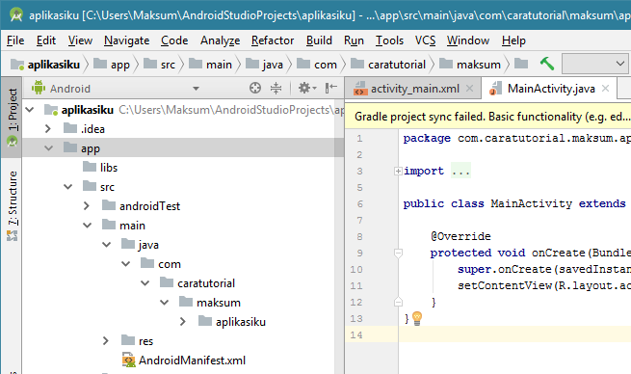Screen dimensions: 631x374
Task: Click the lightbulb quick-fix icon on line 13
Action: [417, 318]
